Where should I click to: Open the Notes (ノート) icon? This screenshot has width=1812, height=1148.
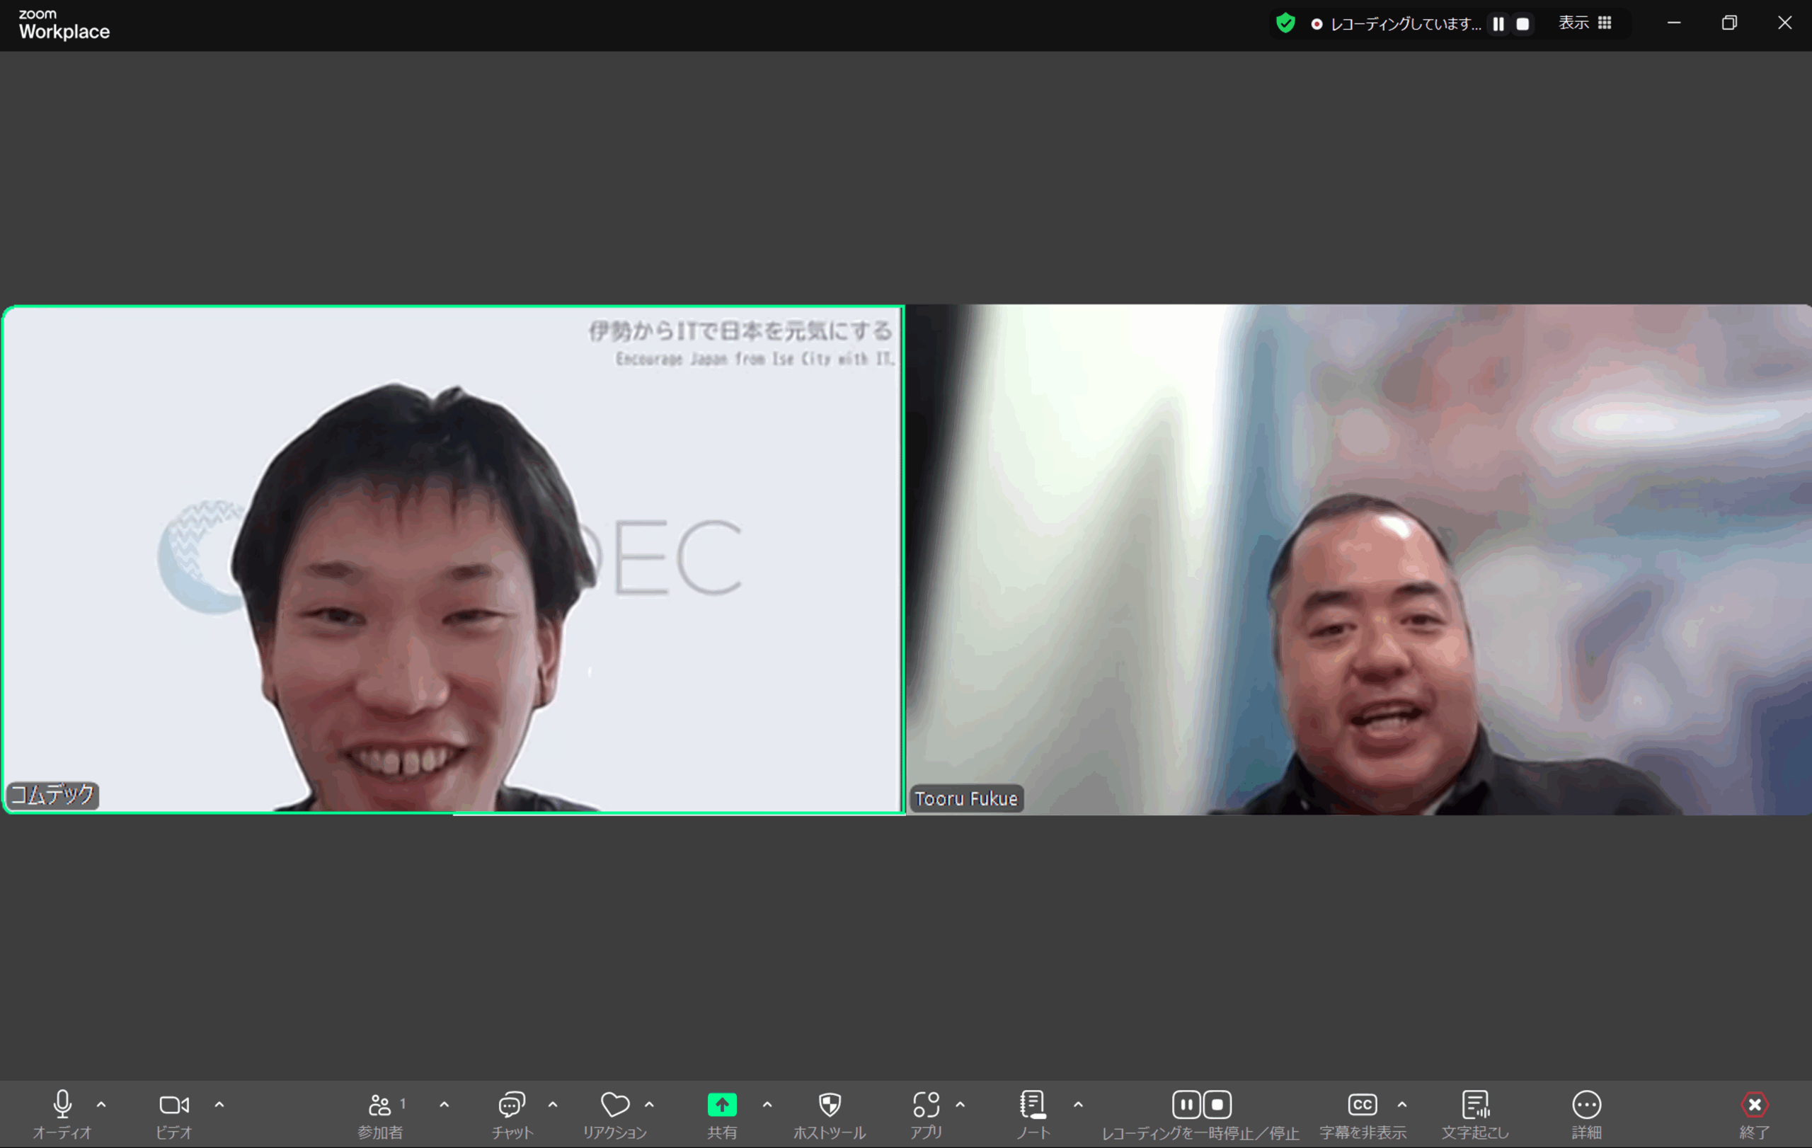coord(1033,1105)
